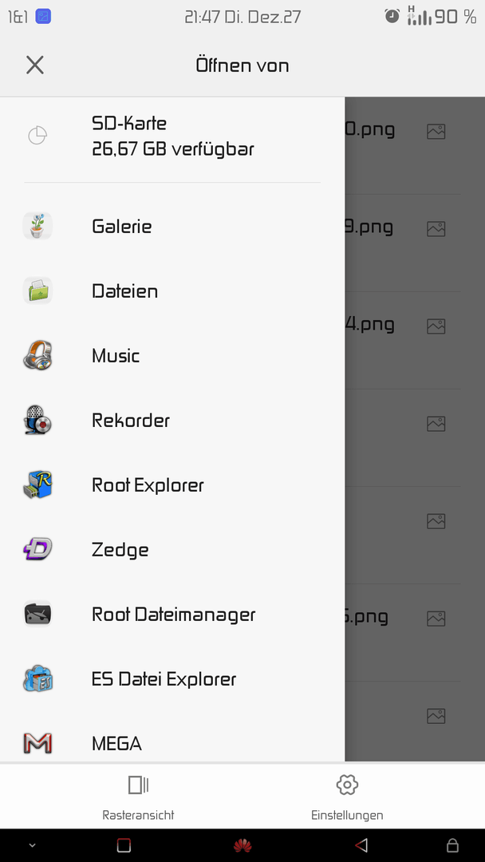Open Einstellungen settings
This screenshot has width=485, height=862.
click(x=347, y=796)
